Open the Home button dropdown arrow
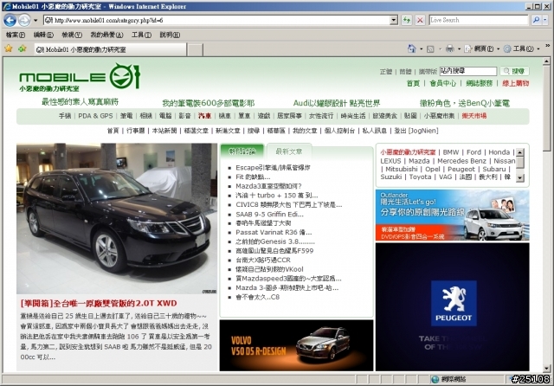 (x=421, y=48)
